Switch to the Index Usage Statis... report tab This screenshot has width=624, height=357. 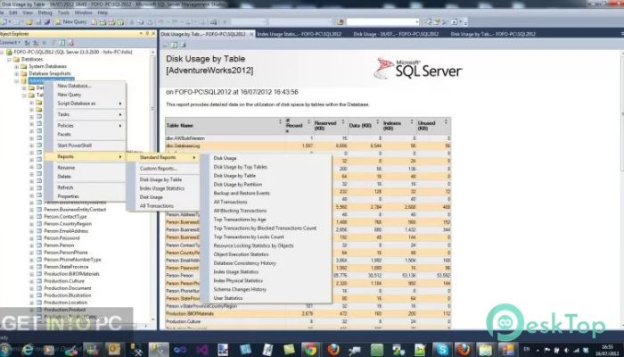click(x=299, y=34)
